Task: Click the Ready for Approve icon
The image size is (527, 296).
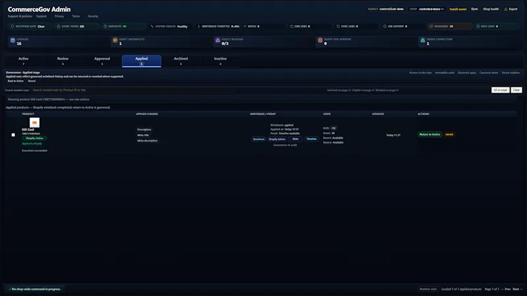Action: [x=320, y=40]
